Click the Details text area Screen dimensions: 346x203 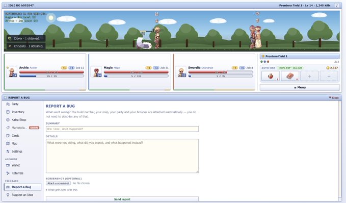point(122,156)
